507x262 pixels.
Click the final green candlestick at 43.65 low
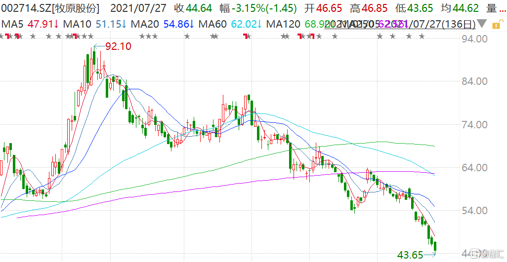(x=435, y=248)
